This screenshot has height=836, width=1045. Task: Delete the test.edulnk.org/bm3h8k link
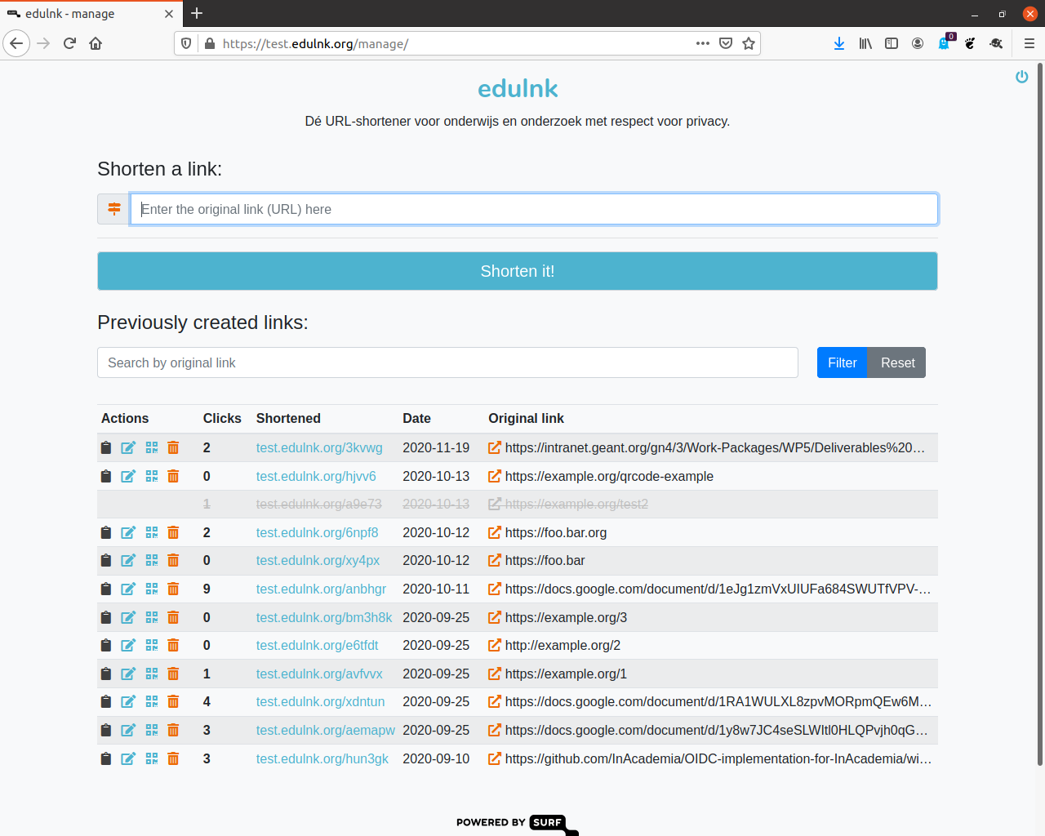point(173,617)
